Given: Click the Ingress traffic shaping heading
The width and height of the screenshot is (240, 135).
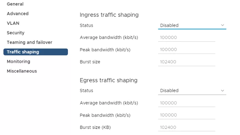Looking at the screenshot, I should [109, 15].
